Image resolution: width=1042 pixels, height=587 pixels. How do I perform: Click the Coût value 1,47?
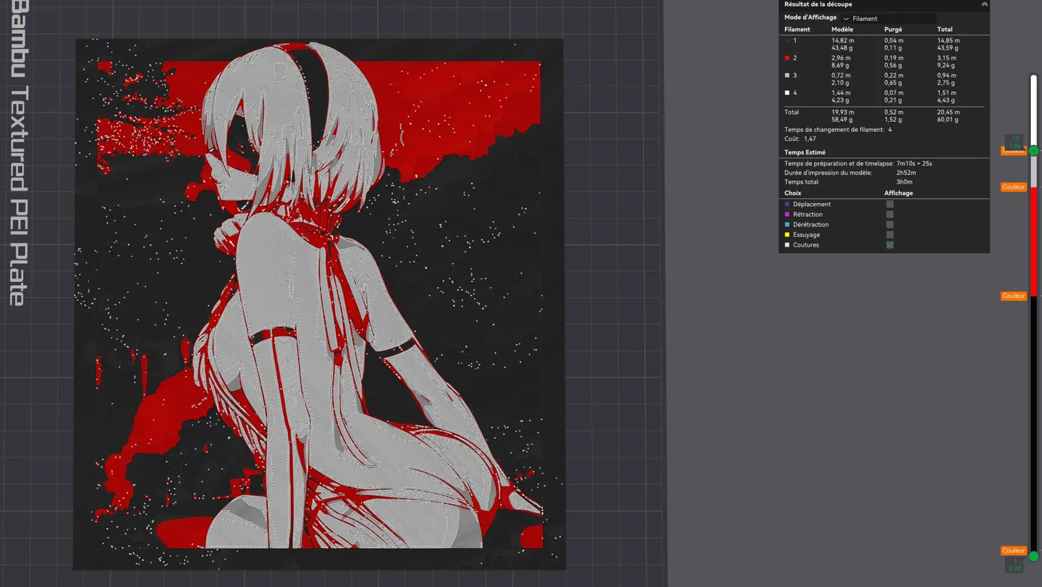(x=810, y=139)
